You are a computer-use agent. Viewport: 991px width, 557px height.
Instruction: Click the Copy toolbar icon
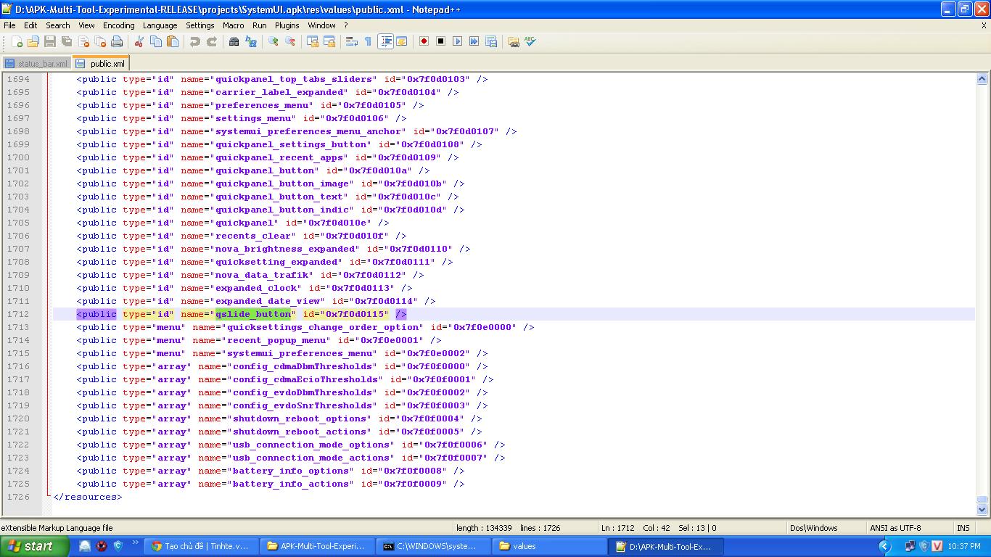[156, 42]
